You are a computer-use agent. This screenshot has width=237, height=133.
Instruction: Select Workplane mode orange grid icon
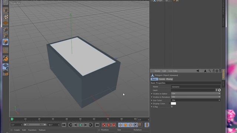click(x=6, y=23)
